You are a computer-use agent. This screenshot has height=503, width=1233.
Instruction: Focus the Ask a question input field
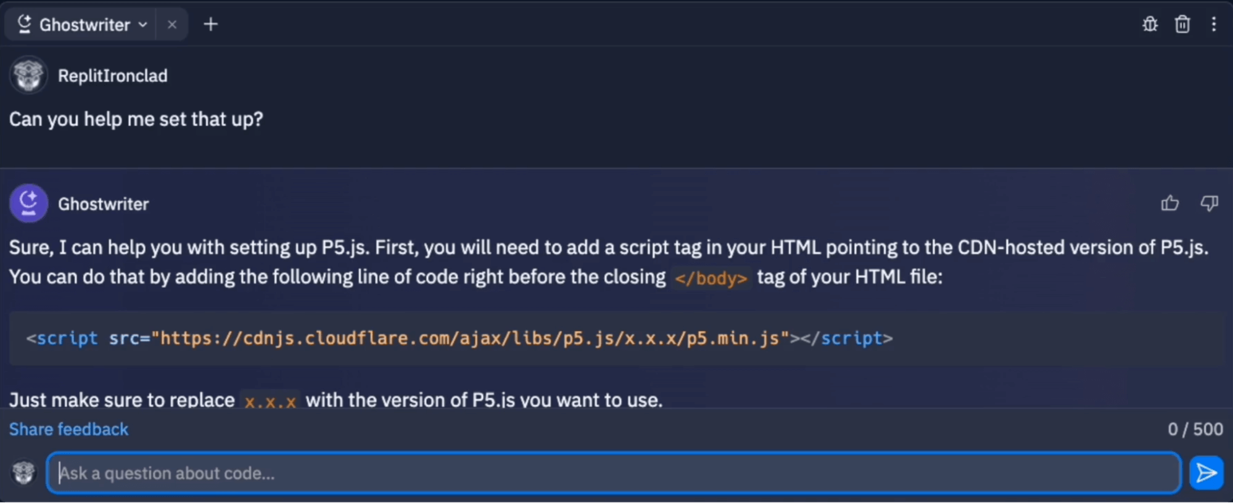click(613, 473)
